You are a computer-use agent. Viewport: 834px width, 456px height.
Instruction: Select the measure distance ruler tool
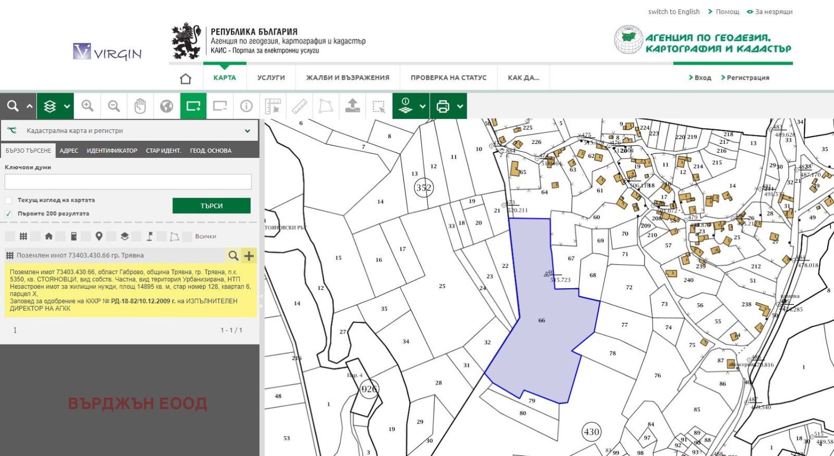[x=299, y=106]
